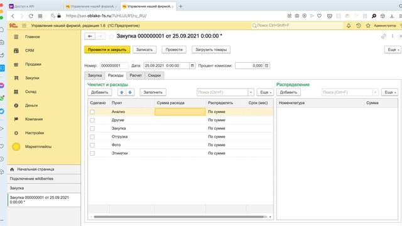
Task: Switch to the Расчет tab
Action: [x=136, y=75]
